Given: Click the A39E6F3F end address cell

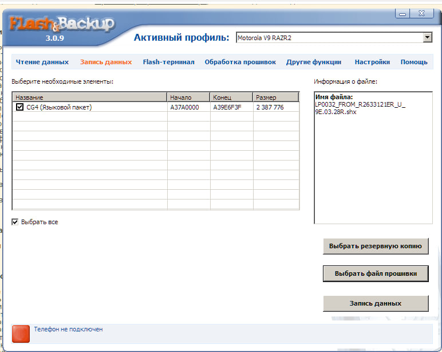Looking at the screenshot, I should [227, 107].
